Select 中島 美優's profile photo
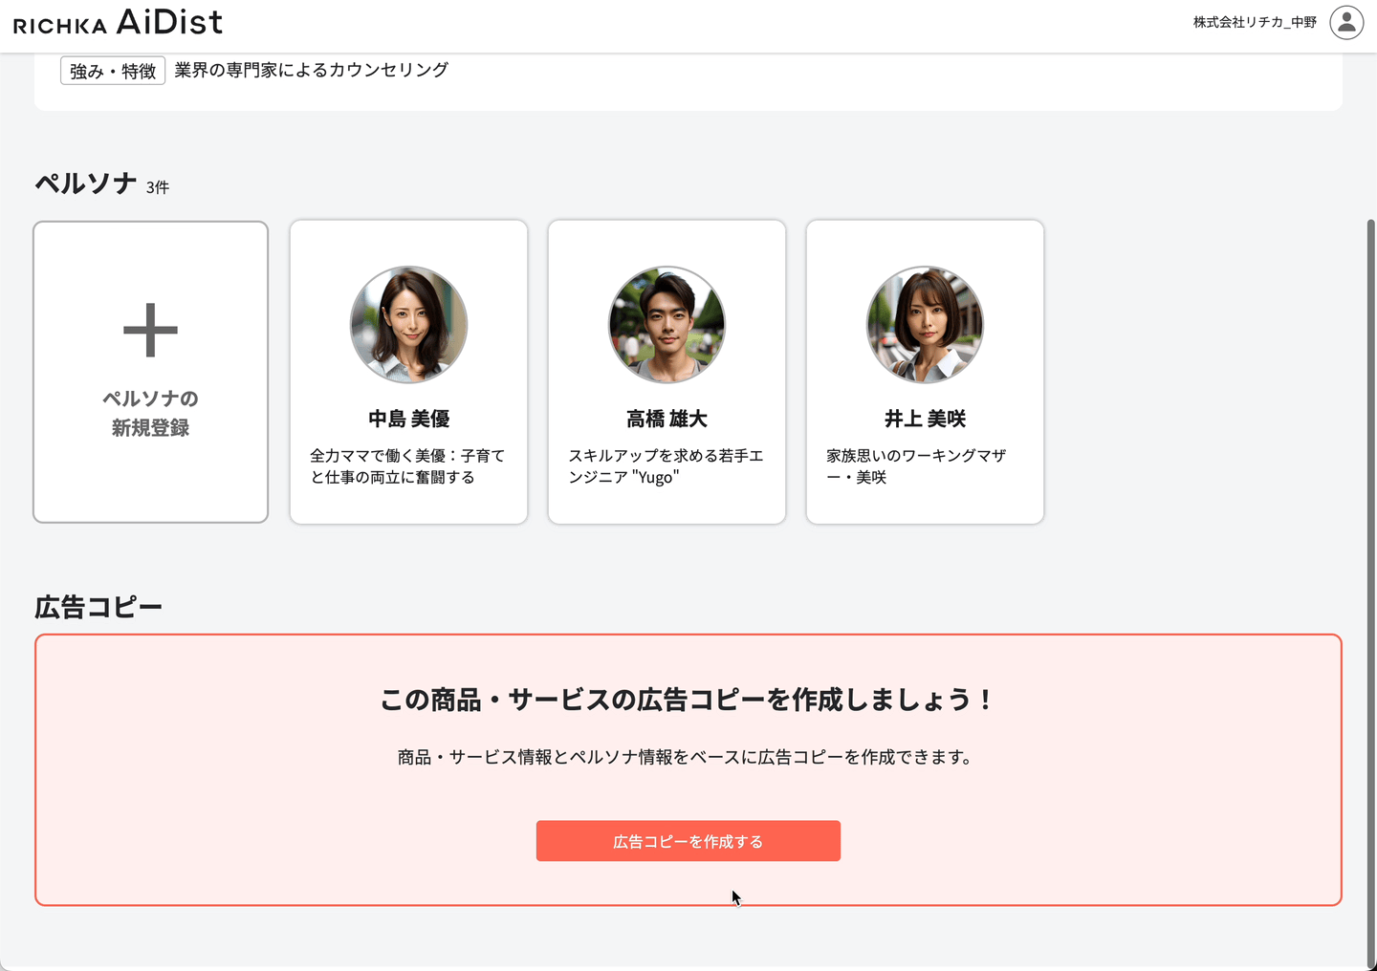Viewport: 1377px width, 971px height. point(408,325)
